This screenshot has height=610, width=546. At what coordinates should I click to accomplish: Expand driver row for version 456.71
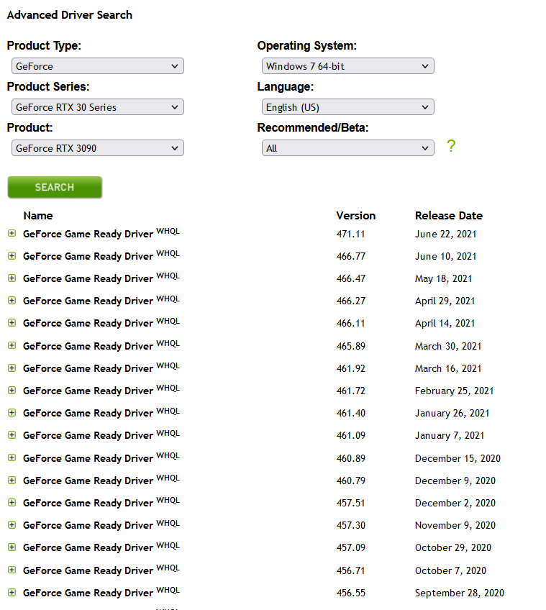pos(12,570)
